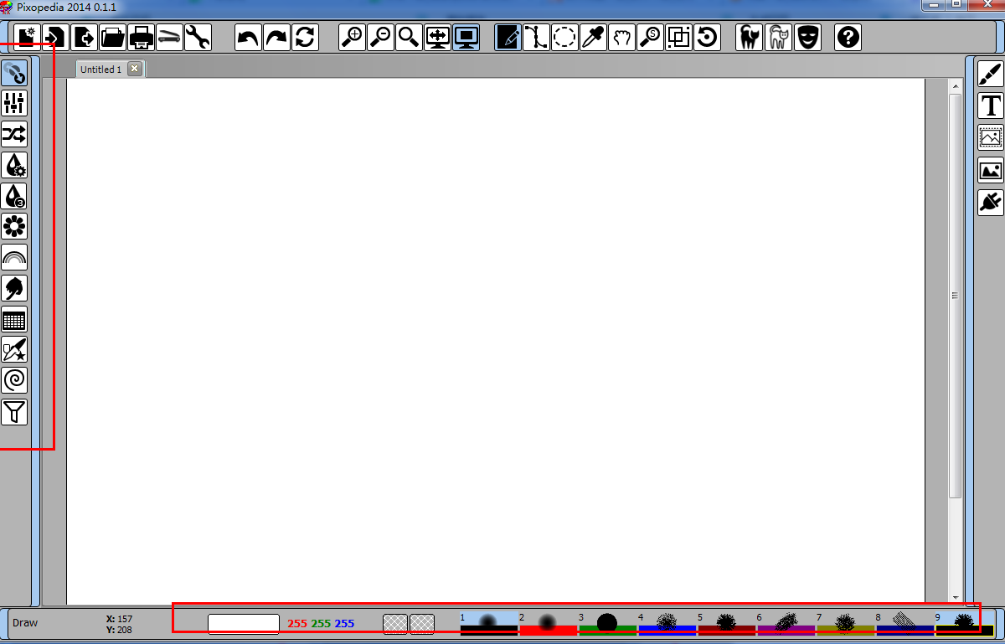
Task: Click the funnel filter icon
Action: [x=14, y=411]
